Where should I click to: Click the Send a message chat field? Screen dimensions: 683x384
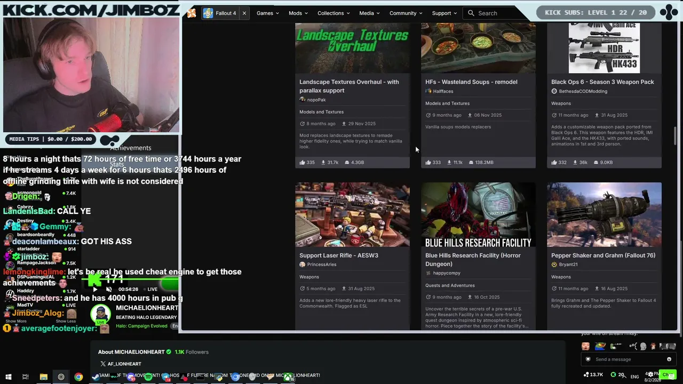click(x=628, y=359)
